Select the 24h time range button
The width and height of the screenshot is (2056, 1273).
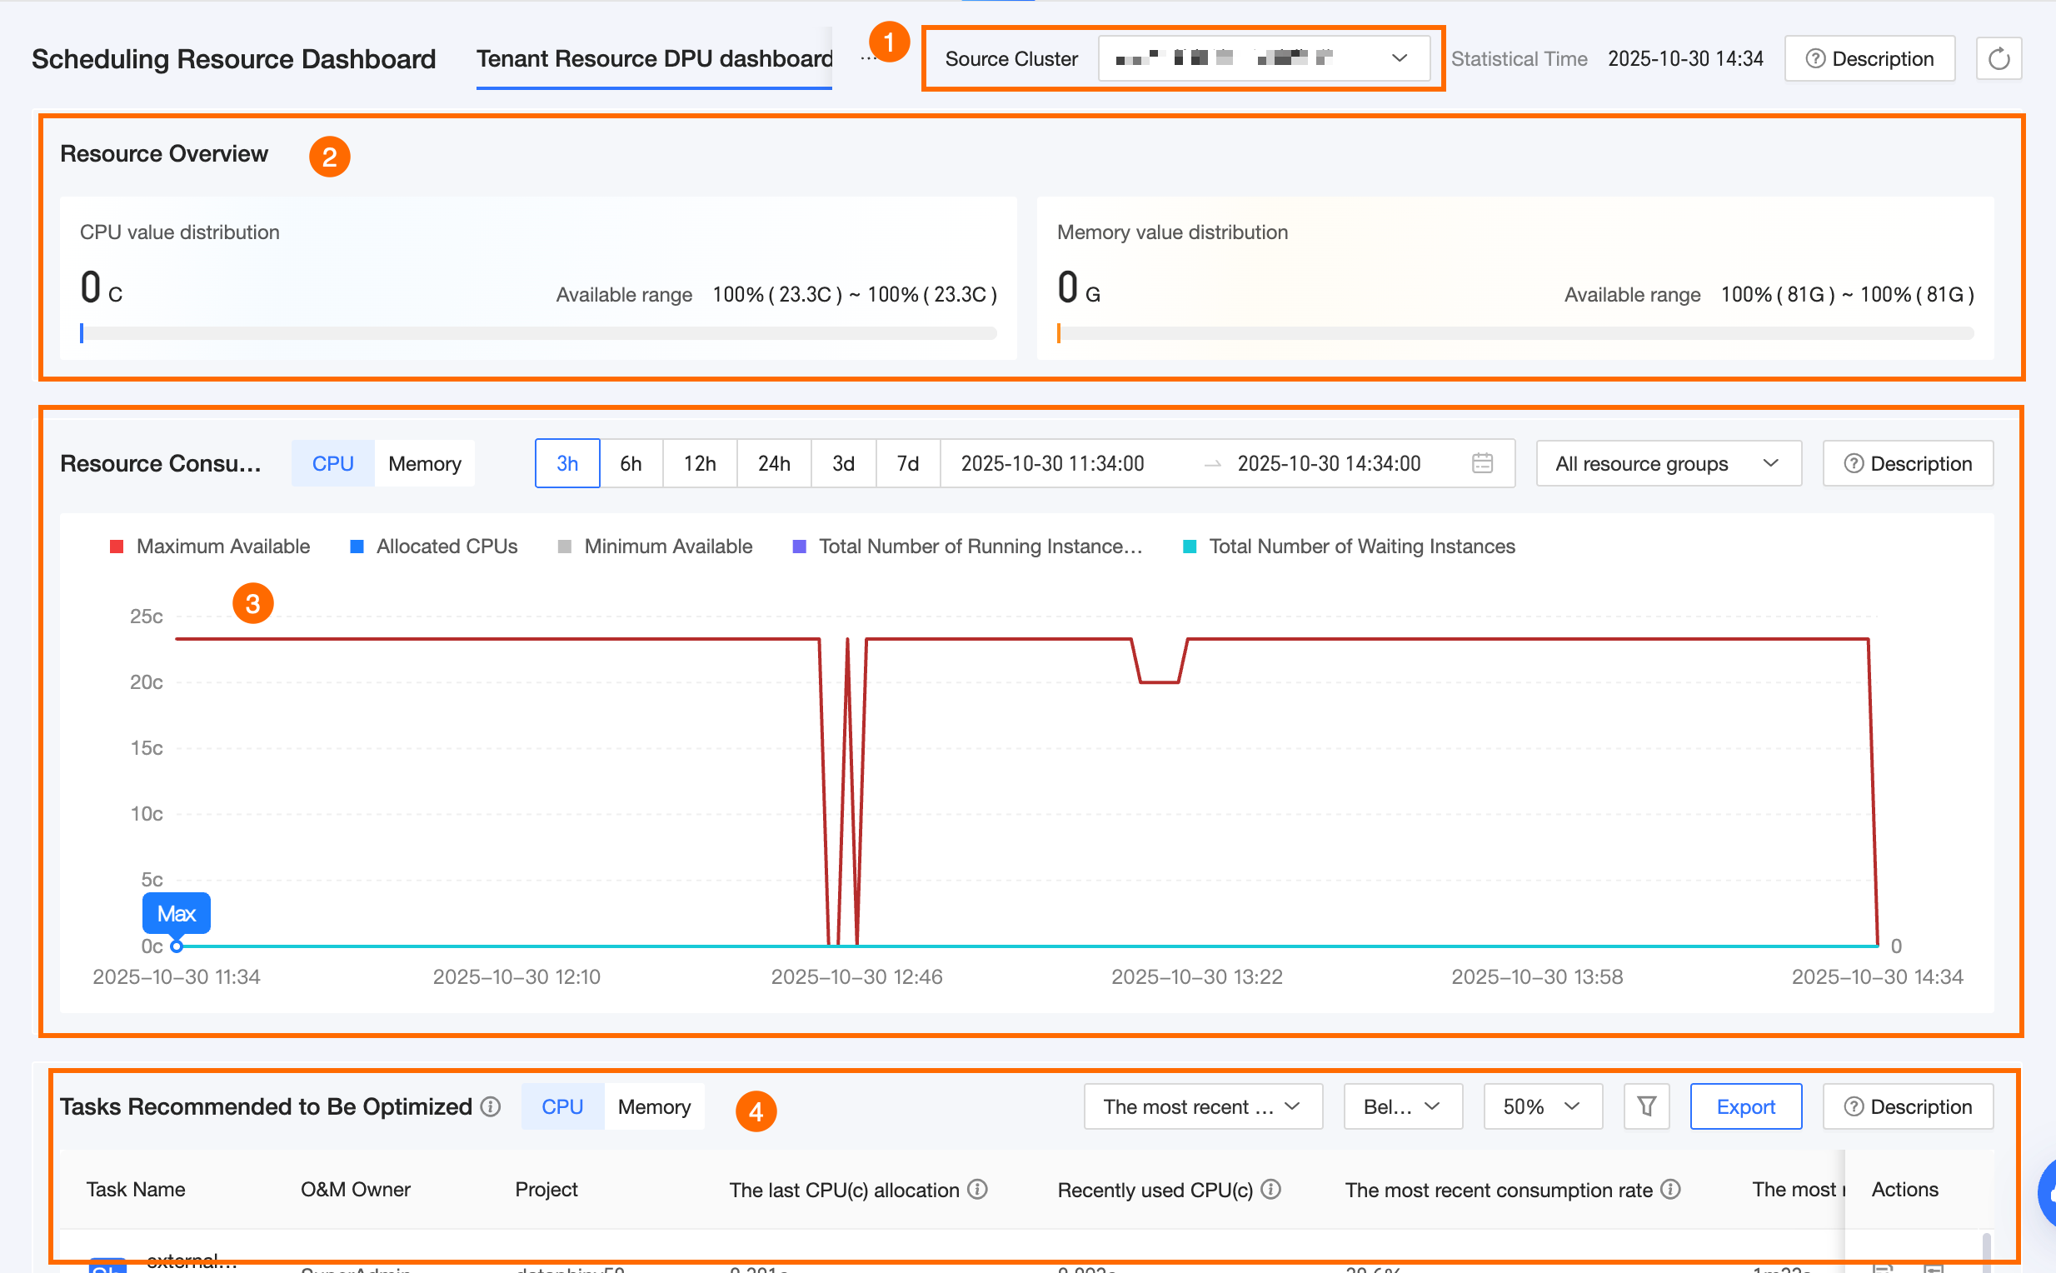(774, 463)
